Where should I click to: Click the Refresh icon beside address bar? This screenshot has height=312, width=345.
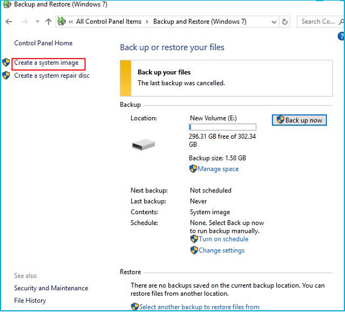285,22
